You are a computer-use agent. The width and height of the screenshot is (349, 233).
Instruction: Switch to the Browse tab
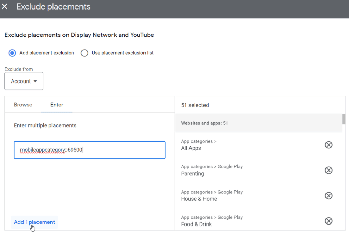23,105
